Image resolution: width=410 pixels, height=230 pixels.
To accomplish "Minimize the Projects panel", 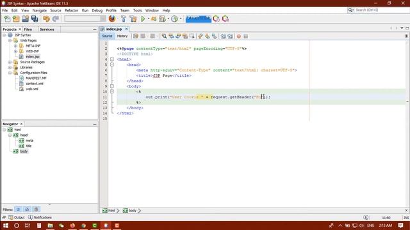I will (95, 29).
